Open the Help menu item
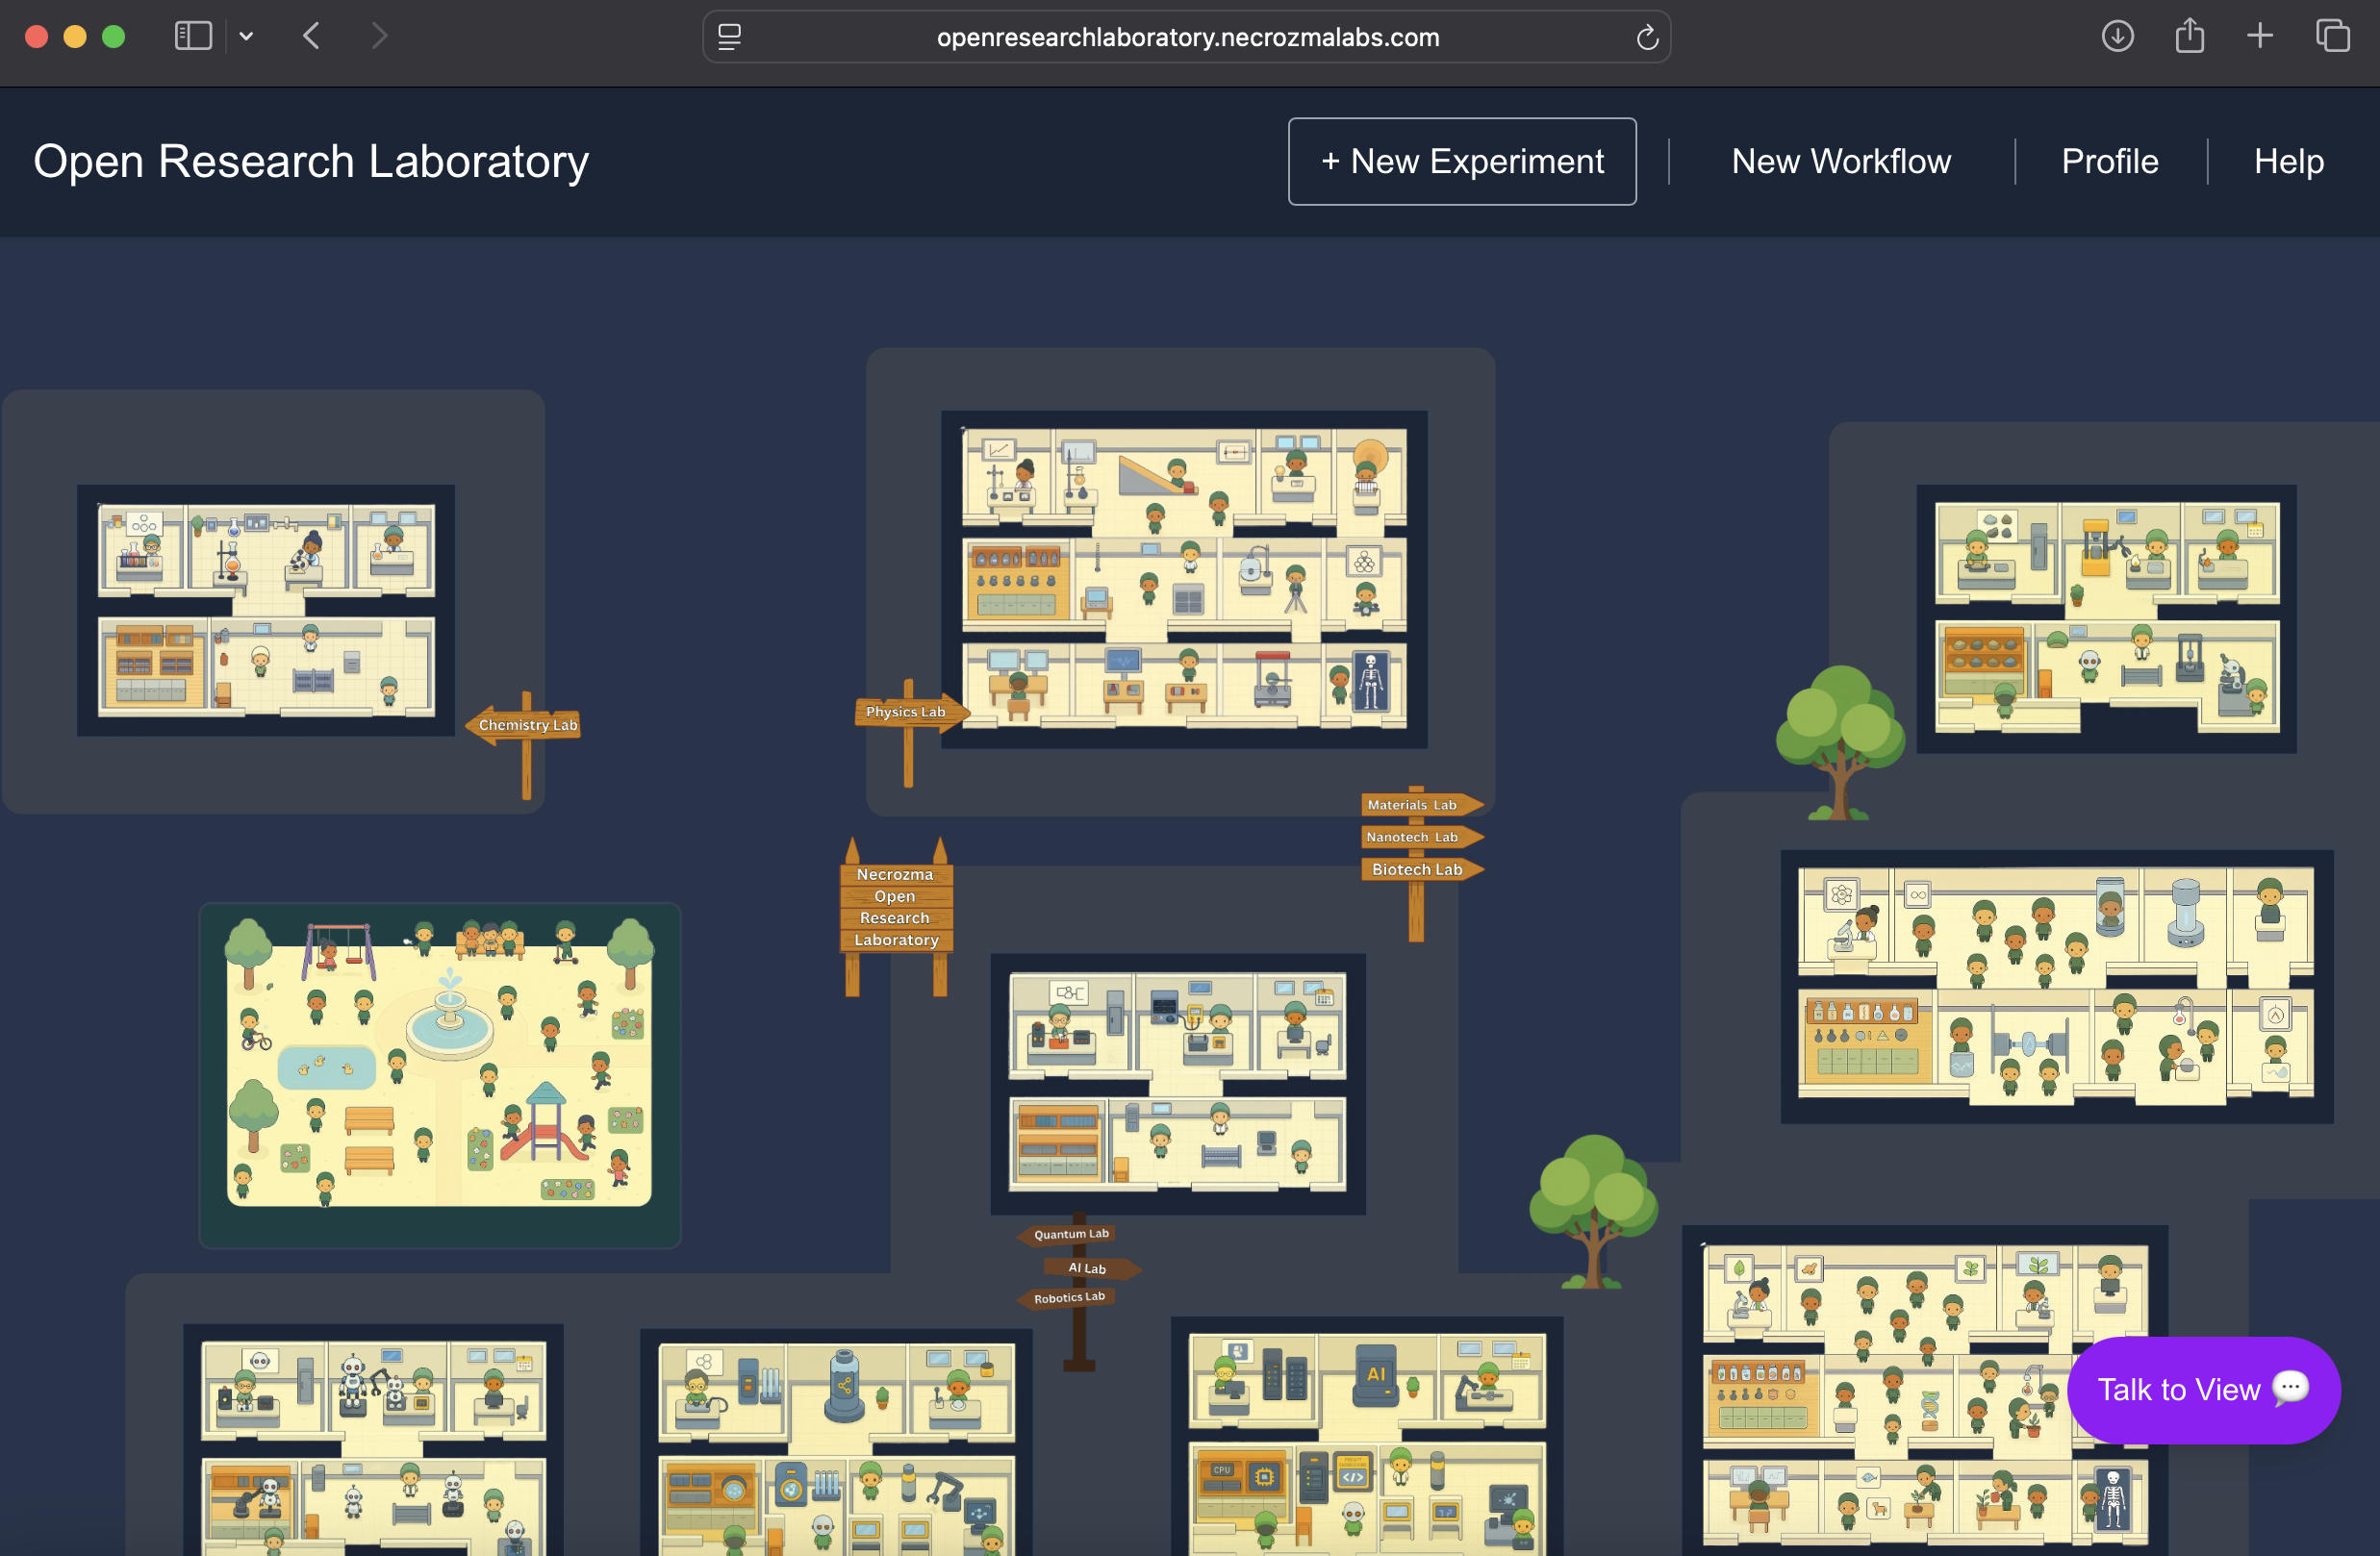 click(2288, 161)
